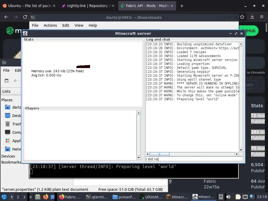This screenshot has width=268, height=201.
Task: Click the update notification tray icon
Action: pos(251,196)
